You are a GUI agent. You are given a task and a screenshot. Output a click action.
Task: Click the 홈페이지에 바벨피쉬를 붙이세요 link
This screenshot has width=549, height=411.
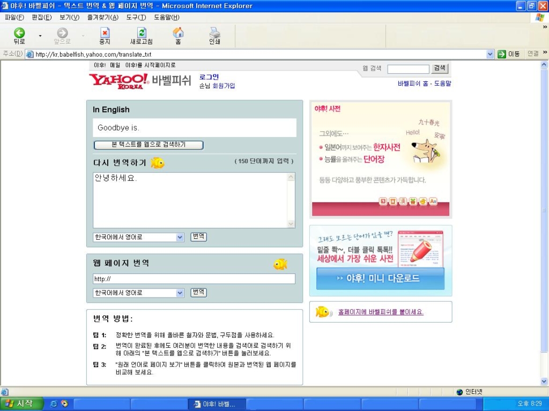click(x=381, y=312)
